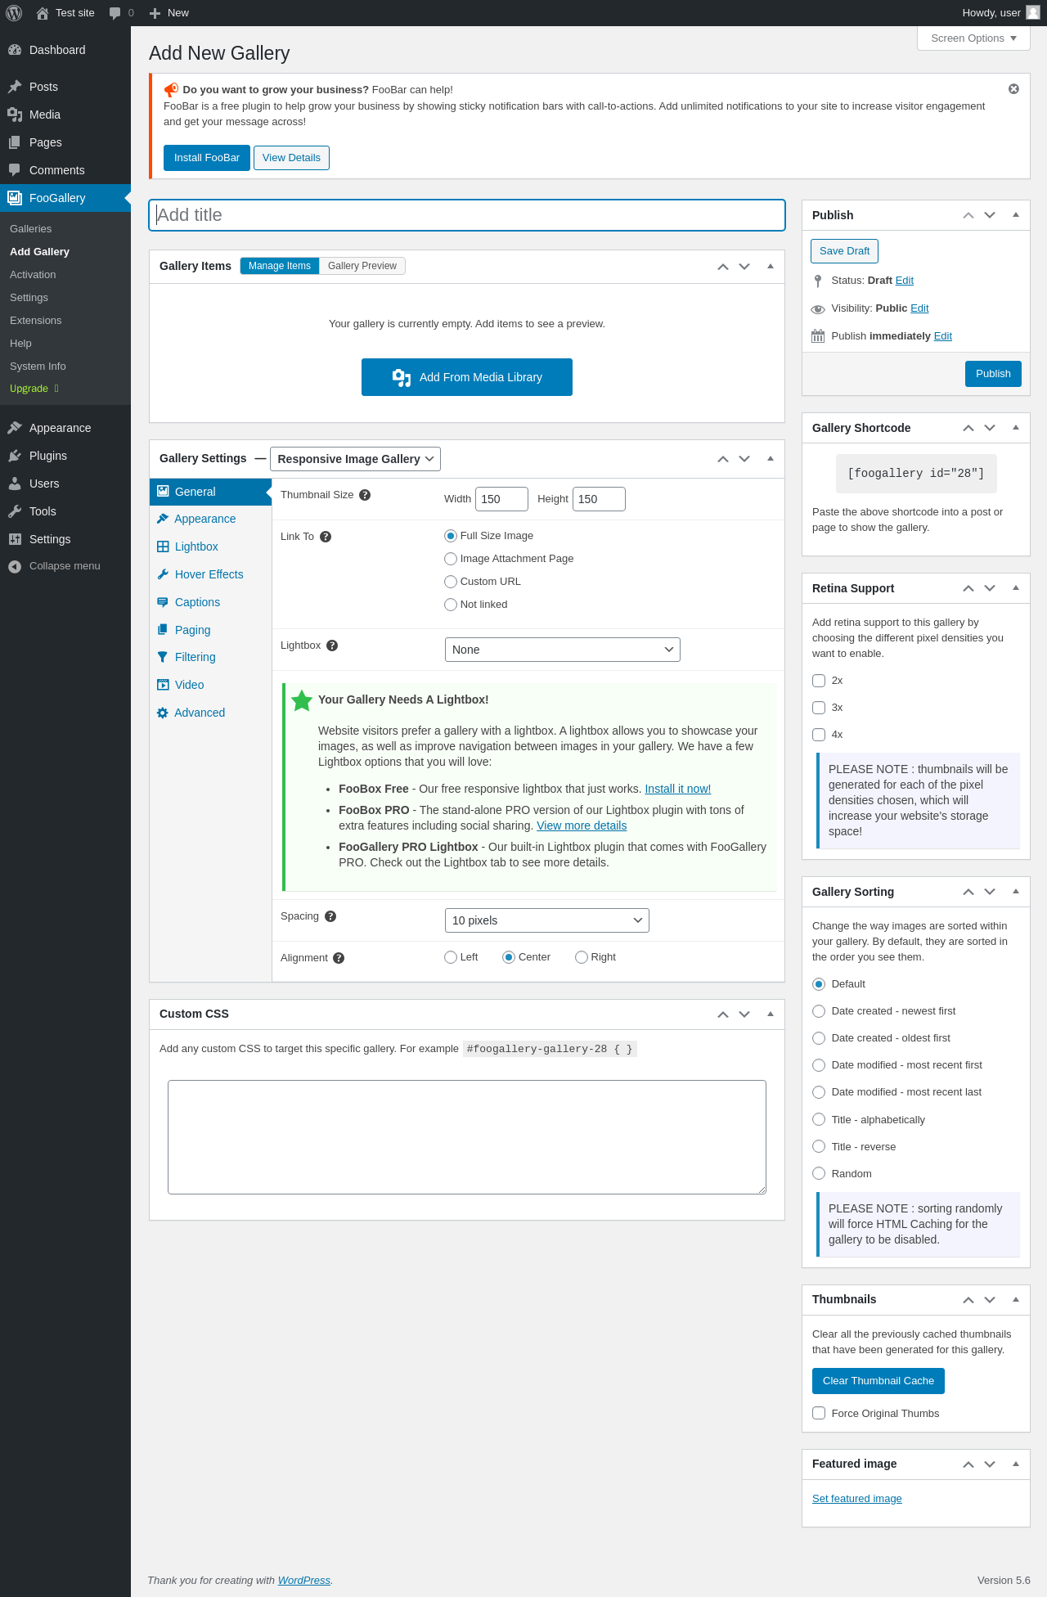Click the Tools wrench icon in sidebar

pyautogui.click(x=15, y=511)
